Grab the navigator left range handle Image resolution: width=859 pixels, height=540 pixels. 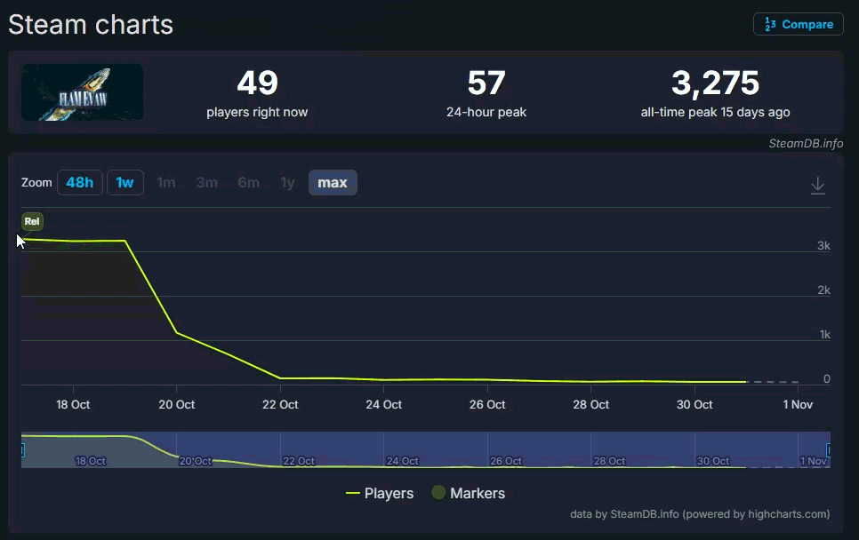click(x=22, y=449)
